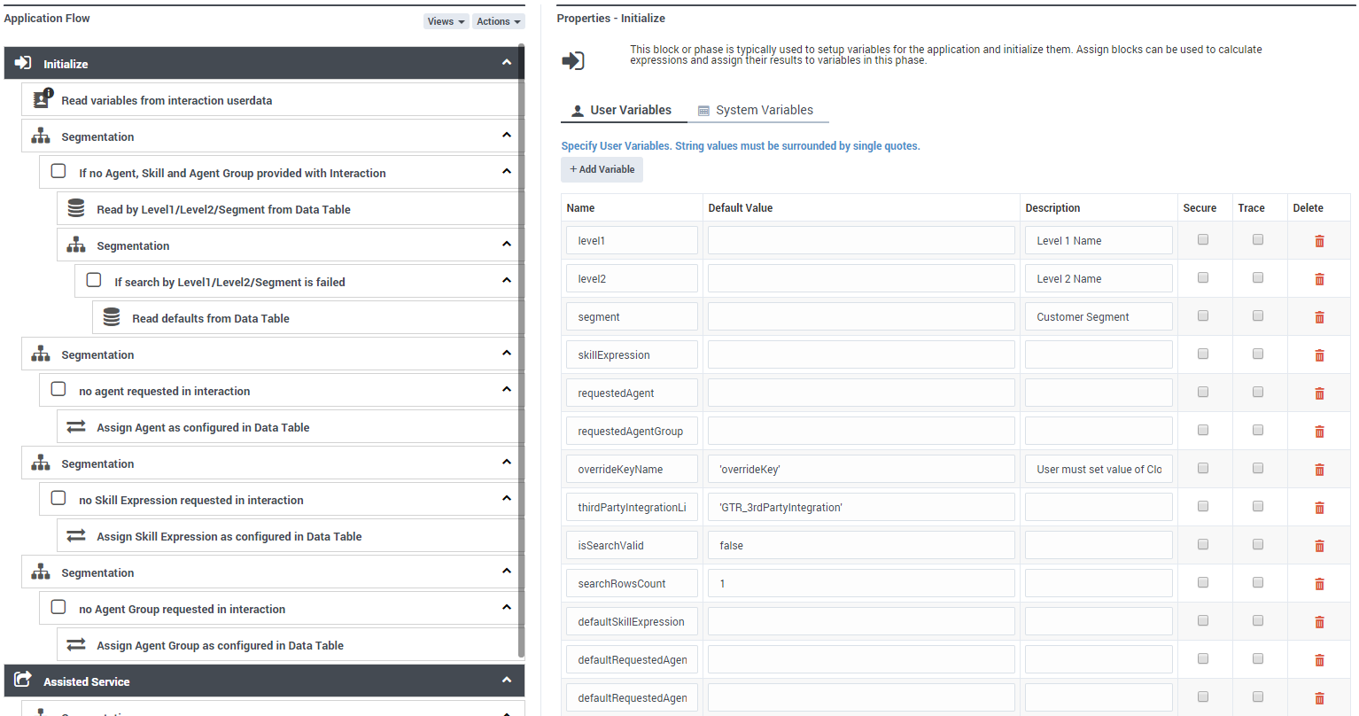The height and width of the screenshot is (716, 1359).
Task: Click the Application Flow vertical scrollbar
Action: (x=521, y=354)
